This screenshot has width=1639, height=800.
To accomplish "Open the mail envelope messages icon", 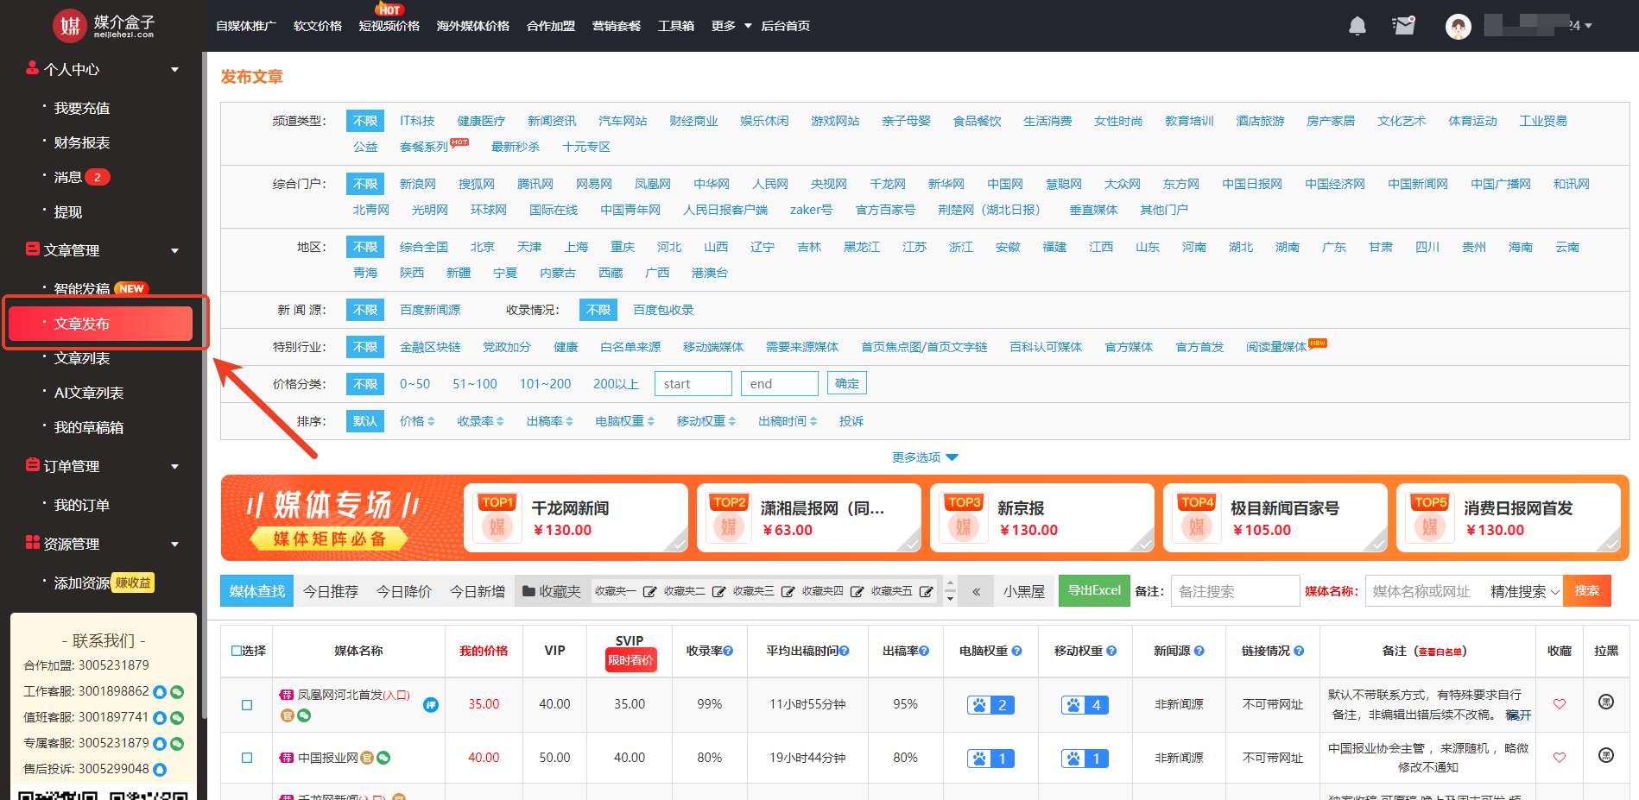I will 1404,26.
